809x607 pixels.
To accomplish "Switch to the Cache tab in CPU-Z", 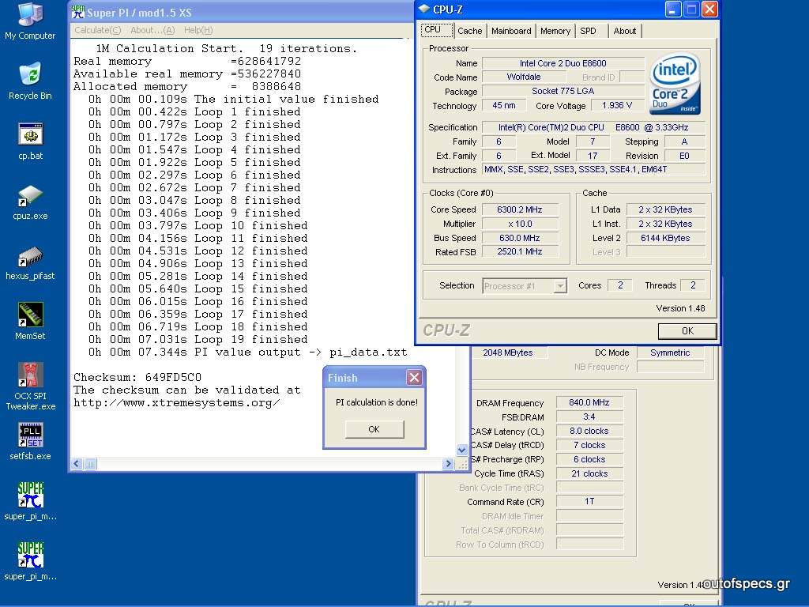I will click(469, 31).
